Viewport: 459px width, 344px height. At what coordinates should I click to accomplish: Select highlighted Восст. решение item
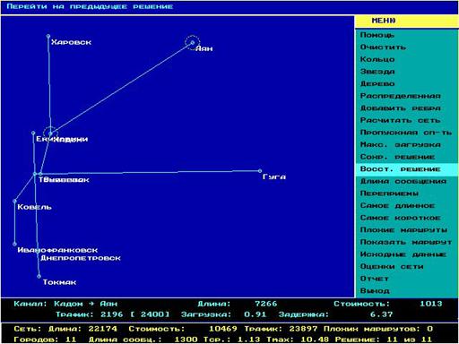401,169
